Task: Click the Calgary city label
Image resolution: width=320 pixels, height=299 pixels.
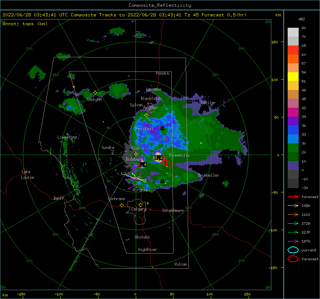Action: click(139, 209)
